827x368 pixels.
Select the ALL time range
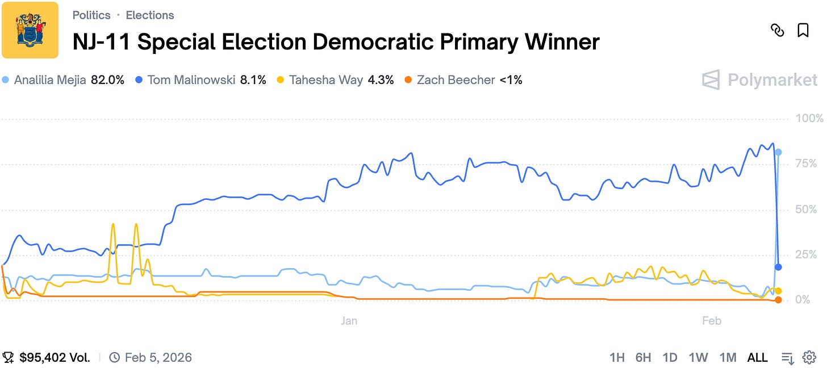[758, 358]
